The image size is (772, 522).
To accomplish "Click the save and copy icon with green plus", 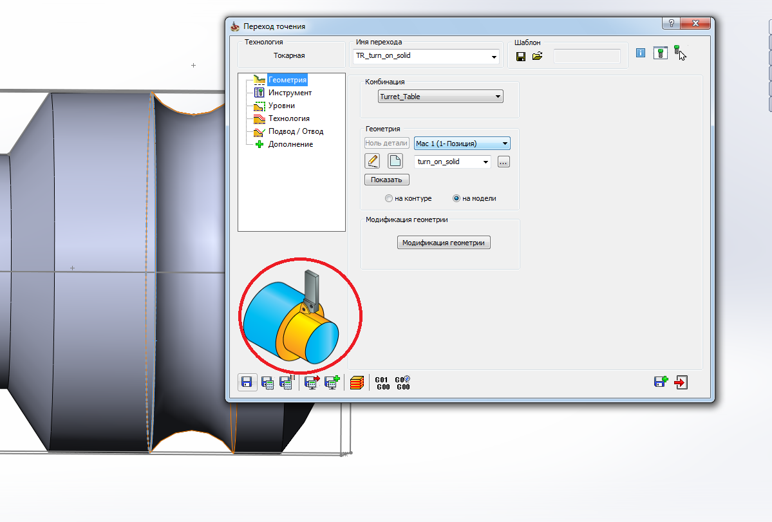I will (661, 382).
